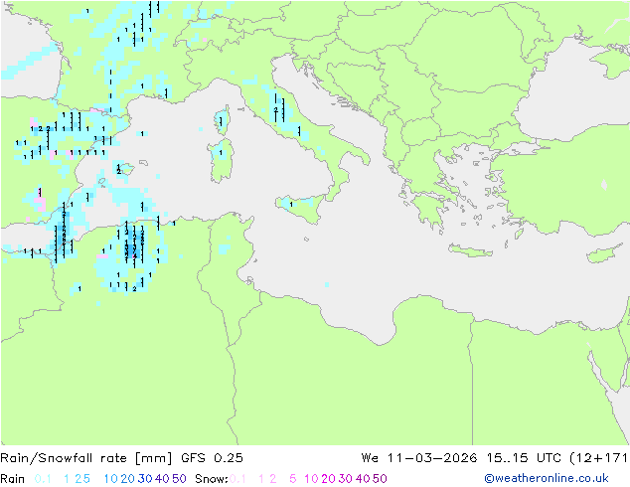This screenshot has width=630, height=487.
Task: Select the Snow 30 legend value
Action: point(346,479)
